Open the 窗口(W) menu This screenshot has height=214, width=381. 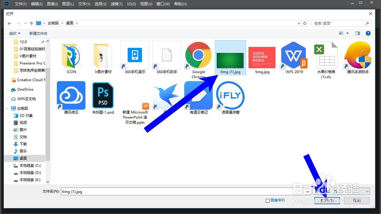pyautogui.click(x=163, y=4)
